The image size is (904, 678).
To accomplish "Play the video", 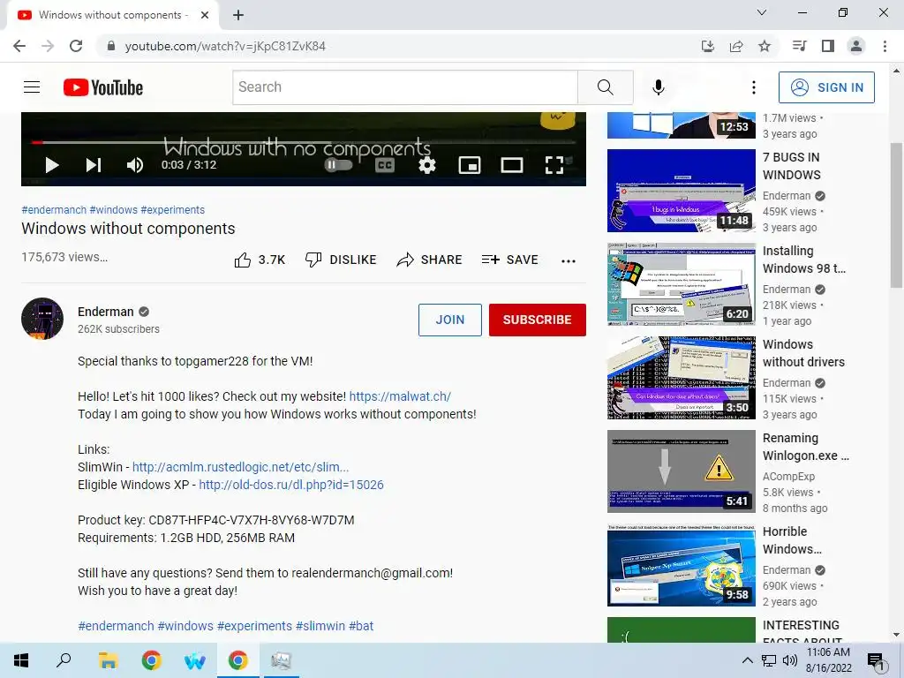I will coord(52,165).
